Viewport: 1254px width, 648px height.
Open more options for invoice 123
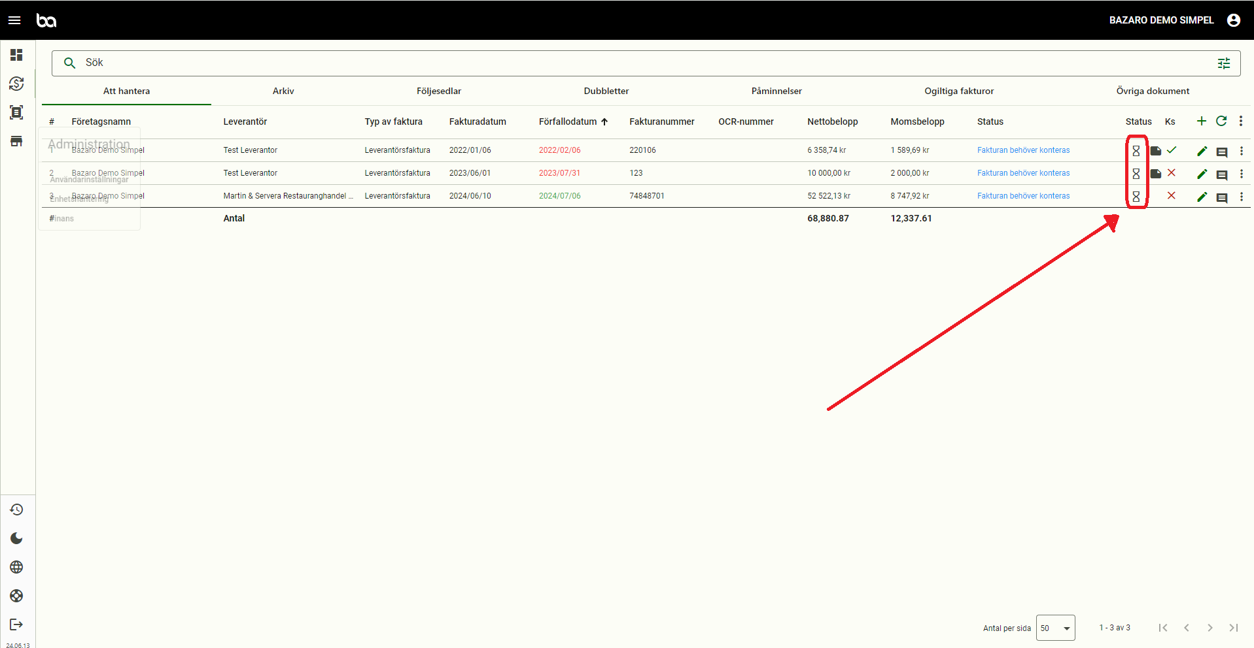[x=1242, y=174]
